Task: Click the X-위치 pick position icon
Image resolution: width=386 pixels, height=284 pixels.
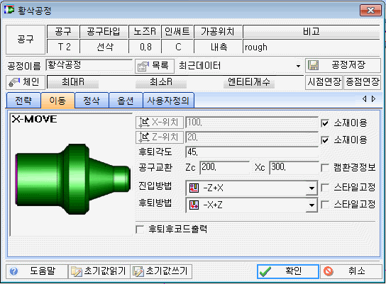Action: click(144, 123)
